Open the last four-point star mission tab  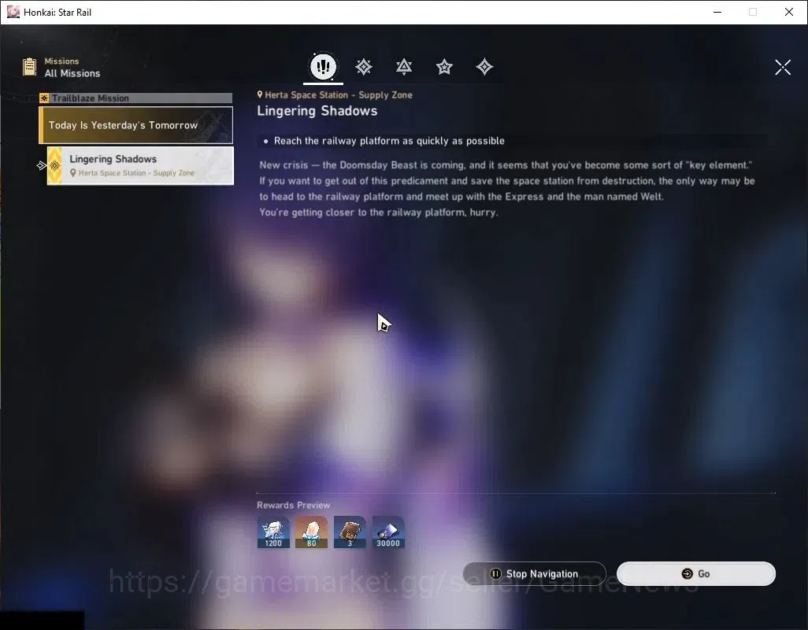point(484,67)
